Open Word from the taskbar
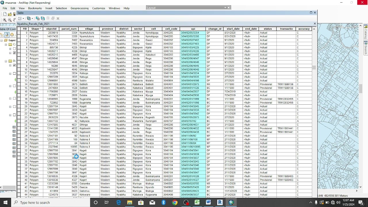368x207 pixels. click(x=208, y=202)
